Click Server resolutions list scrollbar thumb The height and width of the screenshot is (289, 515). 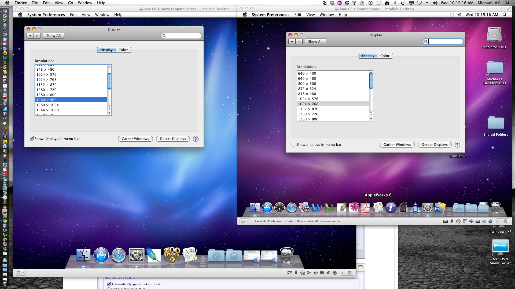point(109,81)
